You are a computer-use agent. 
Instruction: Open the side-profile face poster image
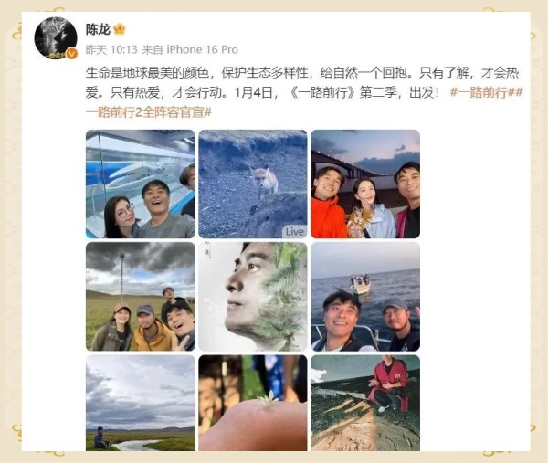click(253, 296)
